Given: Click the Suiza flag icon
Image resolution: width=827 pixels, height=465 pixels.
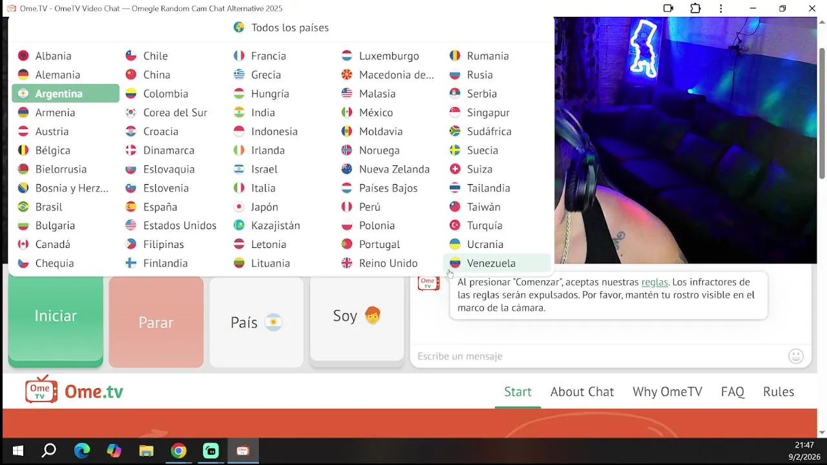Looking at the screenshot, I should click(455, 169).
